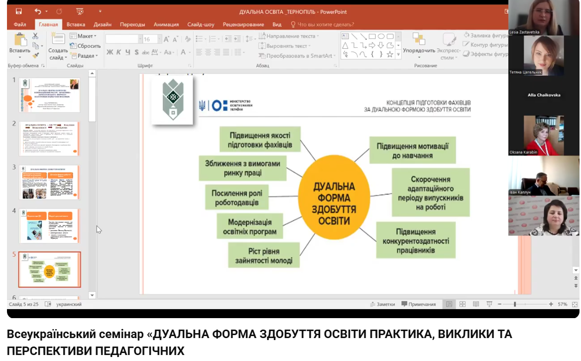Click the Undo arrow icon
Screen dimensions: 581x361
38,11
